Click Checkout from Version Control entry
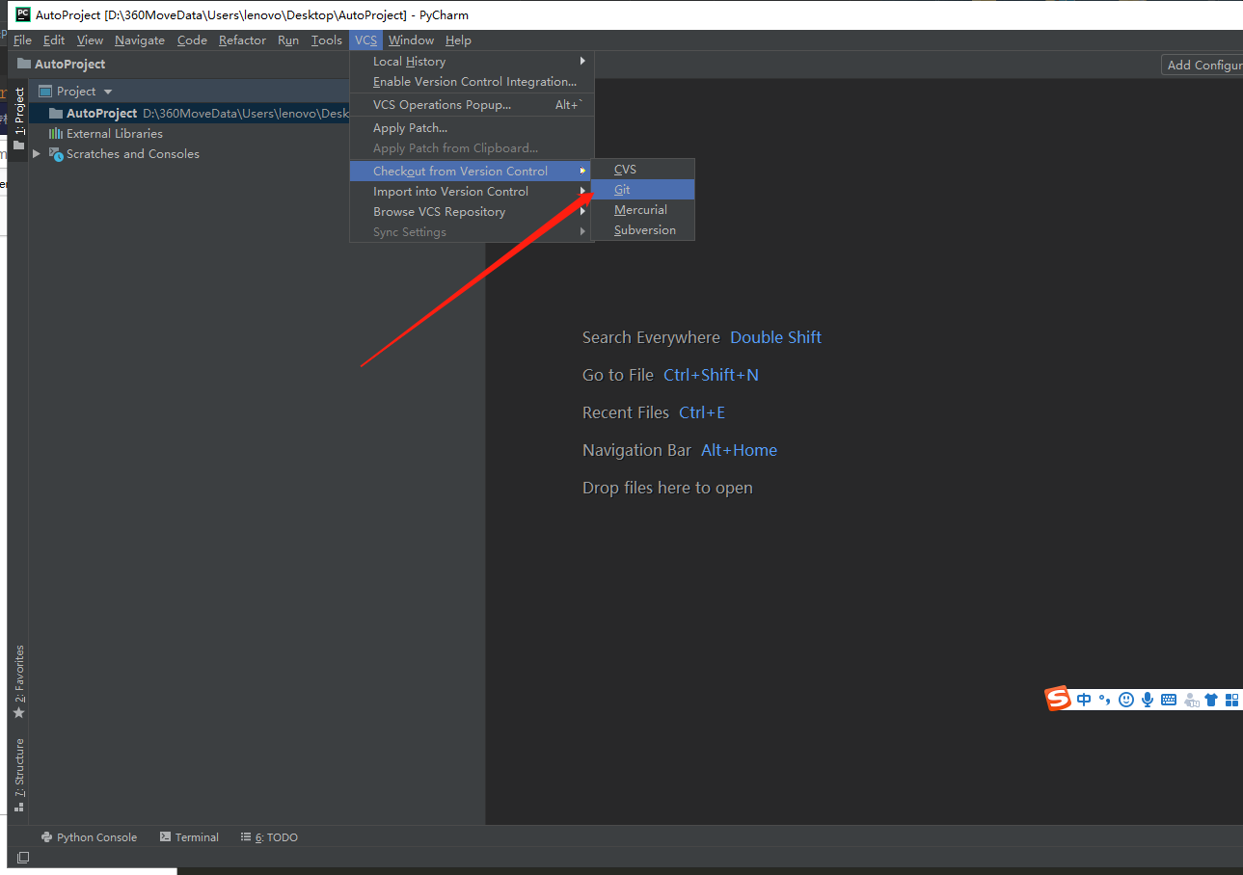1243x875 pixels. 472,171
